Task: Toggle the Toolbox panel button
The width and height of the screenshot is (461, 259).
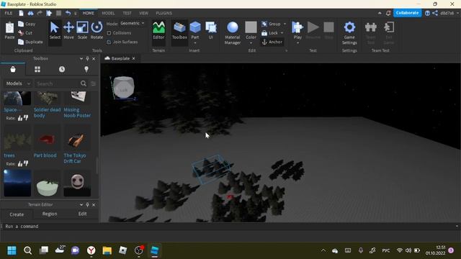Action: pos(179,30)
